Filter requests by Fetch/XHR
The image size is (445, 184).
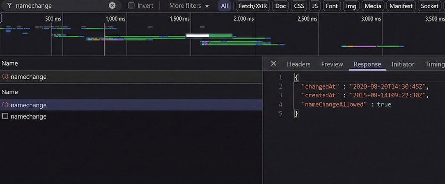pos(252,6)
